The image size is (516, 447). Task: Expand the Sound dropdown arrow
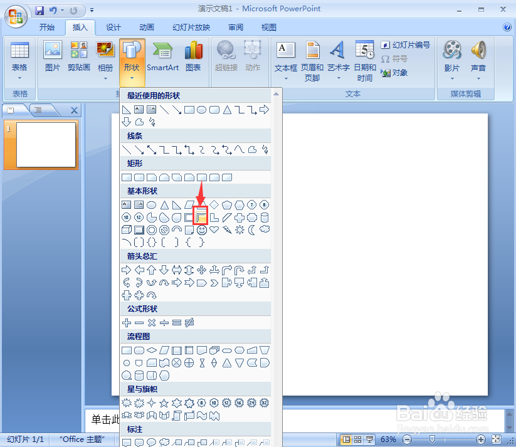tap(478, 78)
